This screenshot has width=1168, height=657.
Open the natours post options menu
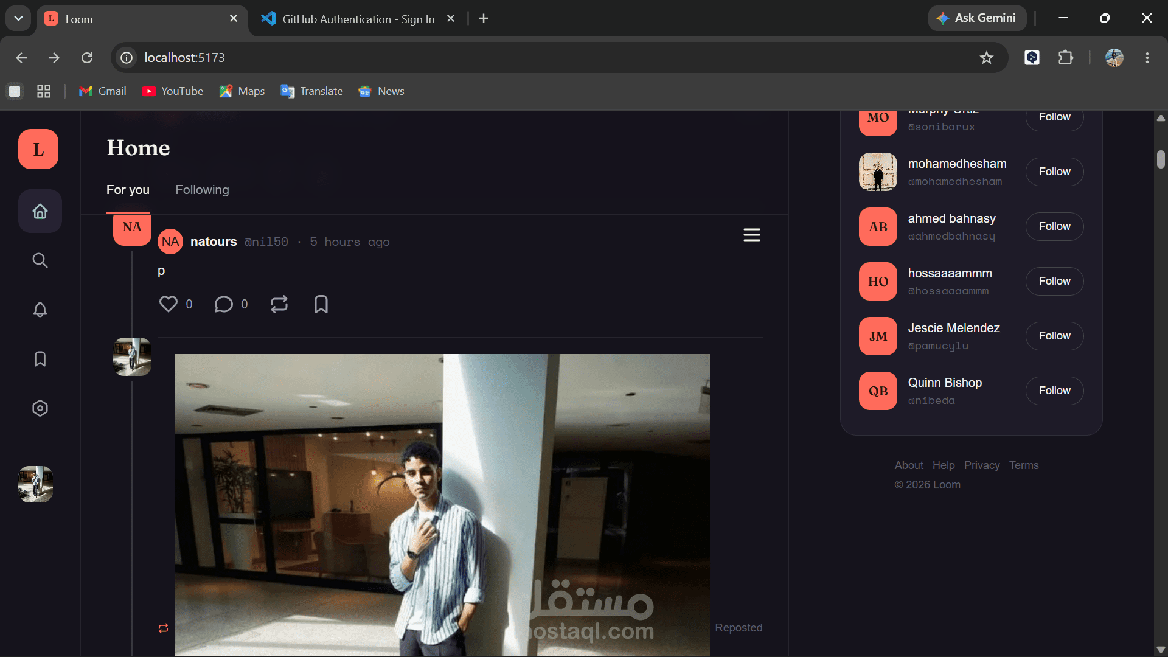coord(752,235)
